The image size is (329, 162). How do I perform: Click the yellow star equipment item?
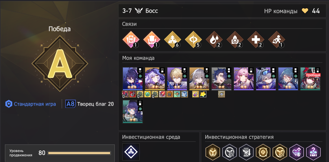point(203,94)
